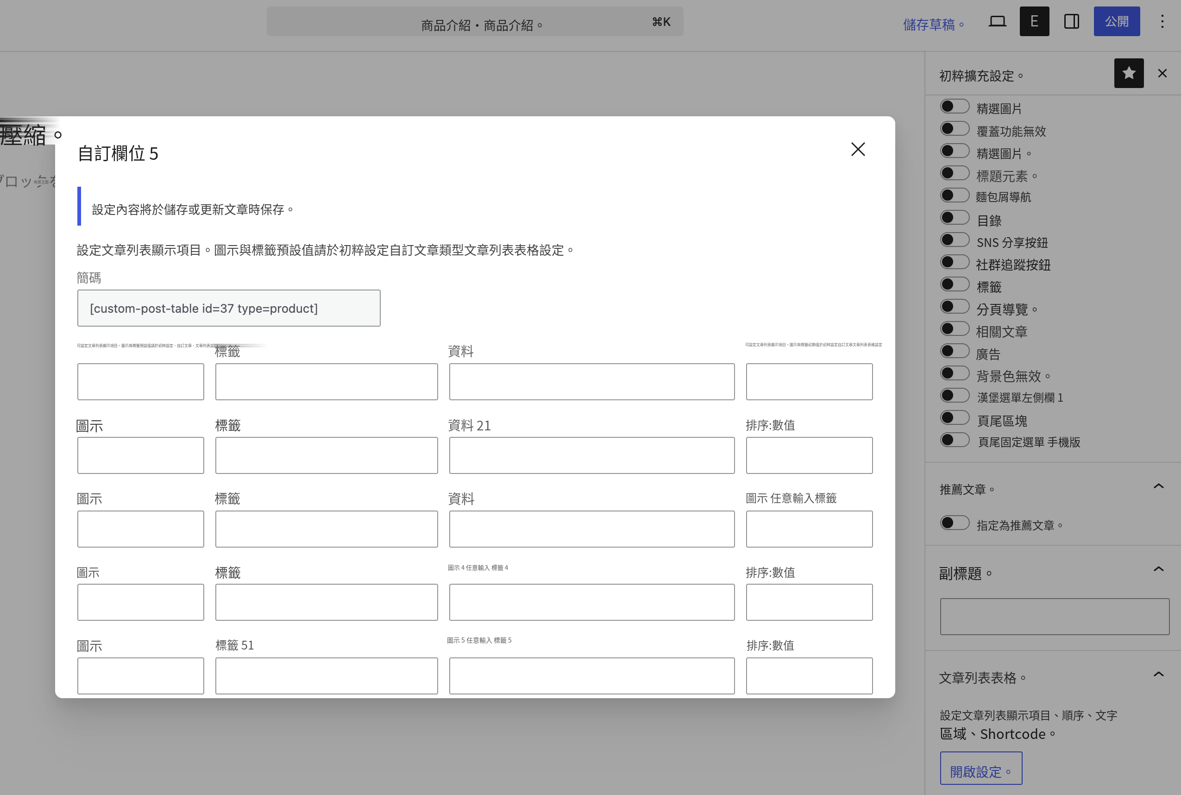Screen dimensions: 1181x795
Task: Toggle the 覆蓋功能無效 switch
Action: click(x=955, y=129)
